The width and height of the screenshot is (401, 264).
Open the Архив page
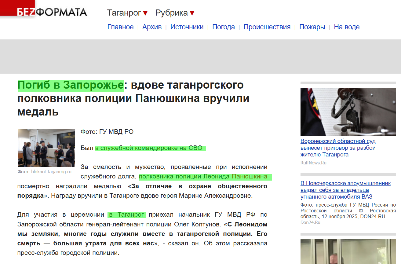(152, 27)
